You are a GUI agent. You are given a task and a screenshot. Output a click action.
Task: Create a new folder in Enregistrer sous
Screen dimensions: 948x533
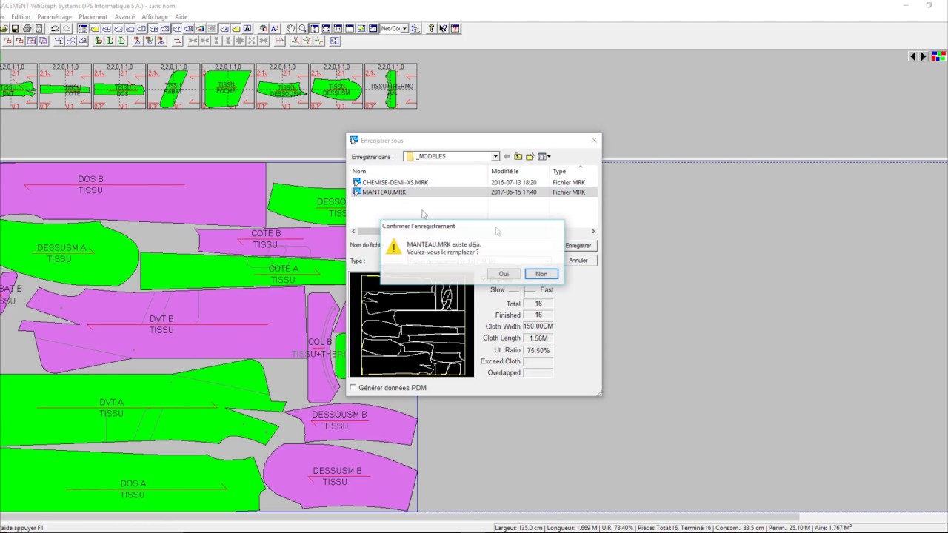[x=530, y=156]
